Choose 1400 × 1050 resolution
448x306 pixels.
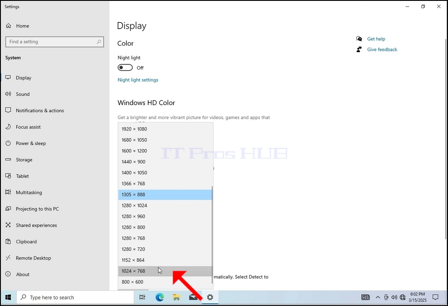point(166,173)
